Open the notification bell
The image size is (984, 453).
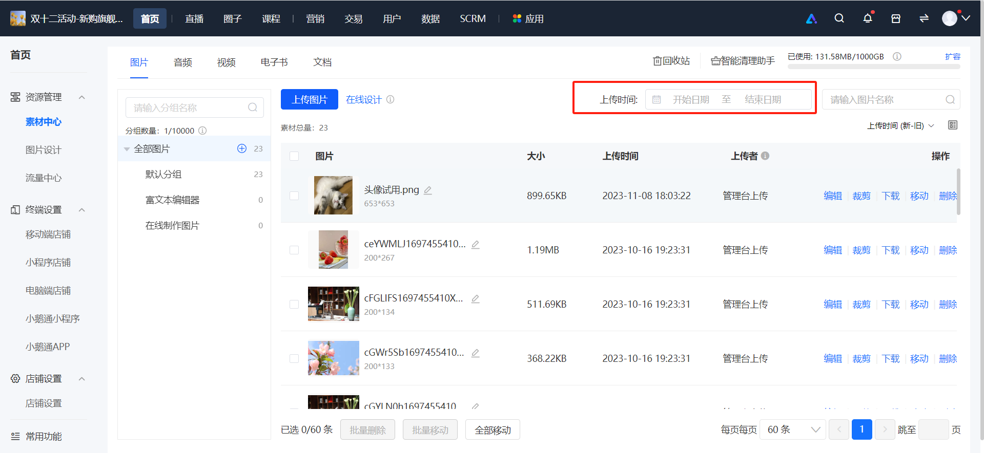click(x=868, y=18)
